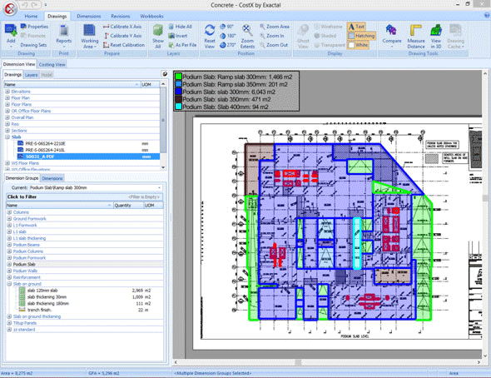The height and width of the screenshot is (378, 491).
Task: Switch to Costing View tab
Action: coord(52,64)
